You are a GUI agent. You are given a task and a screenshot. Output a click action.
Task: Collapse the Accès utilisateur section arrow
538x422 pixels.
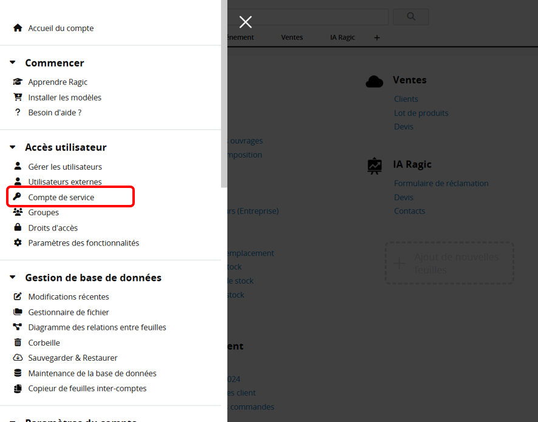(13, 147)
